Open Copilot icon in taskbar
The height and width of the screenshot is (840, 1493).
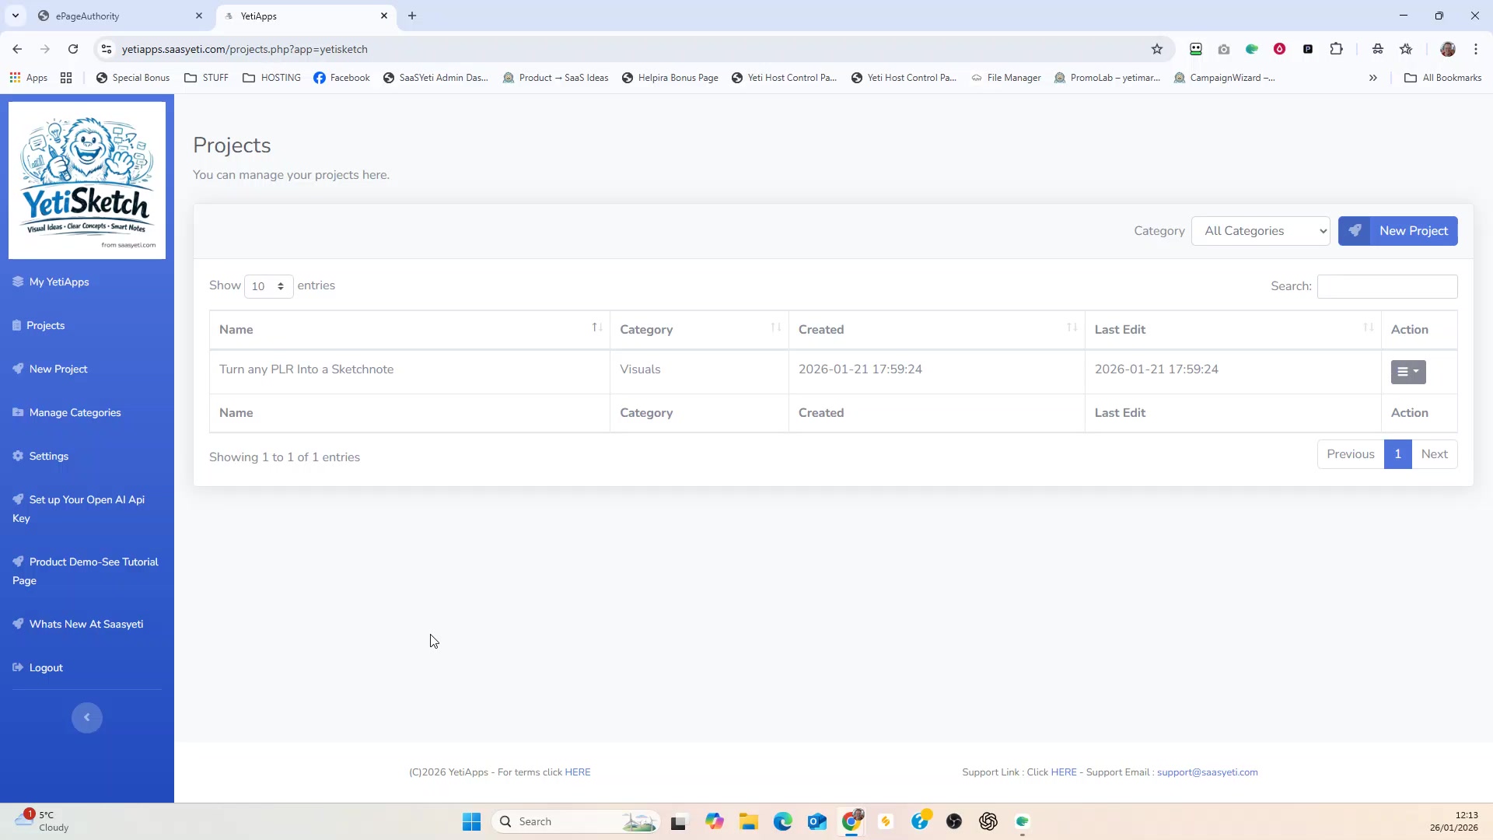(714, 821)
